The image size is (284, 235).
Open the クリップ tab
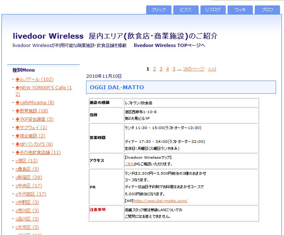coord(159,10)
